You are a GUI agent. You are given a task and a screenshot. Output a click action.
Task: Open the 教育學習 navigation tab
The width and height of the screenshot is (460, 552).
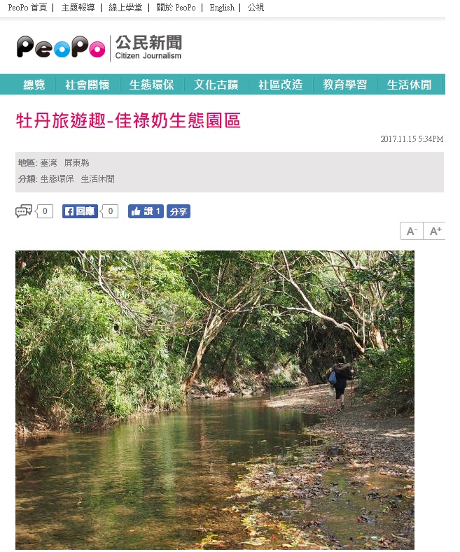pos(345,85)
